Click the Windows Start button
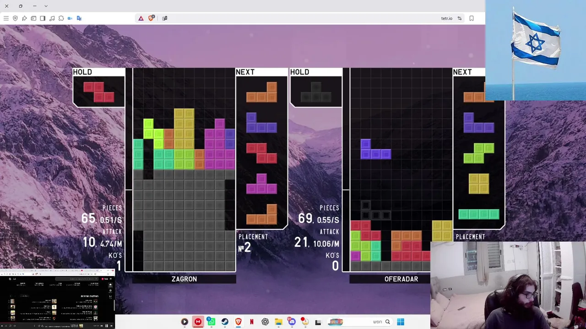 (401, 322)
